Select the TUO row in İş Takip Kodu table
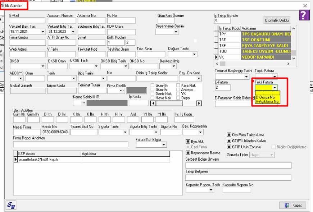The height and width of the screenshot is (212, 313). point(253,51)
